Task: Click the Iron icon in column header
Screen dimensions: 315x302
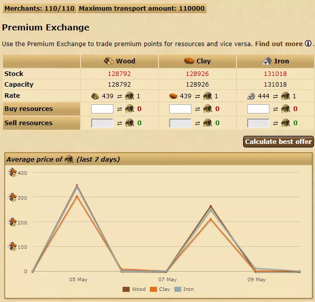Action: pyautogui.click(x=267, y=61)
